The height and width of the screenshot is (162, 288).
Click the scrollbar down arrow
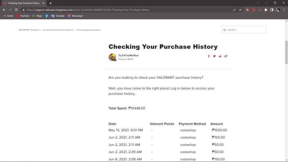point(286,160)
